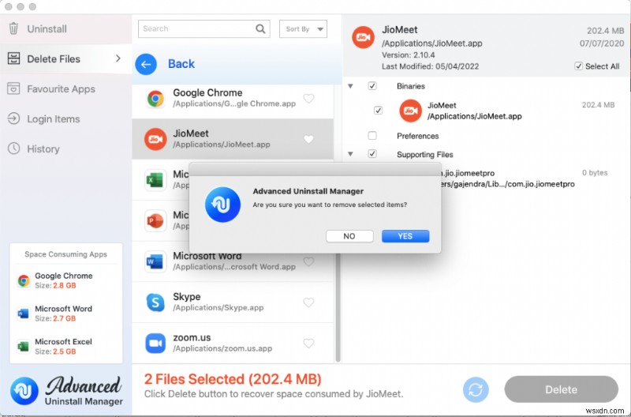Select the Microsoft Word row in the app list
This screenshot has width=631, height=417.
(233, 261)
